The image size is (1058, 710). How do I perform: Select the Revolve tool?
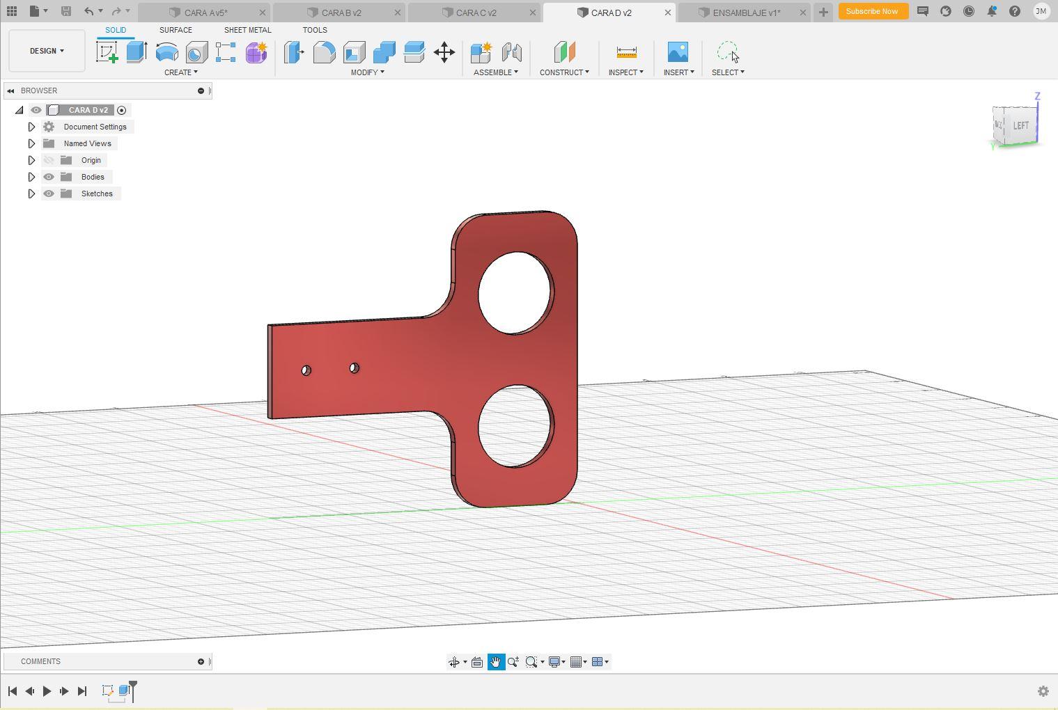pyautogui.click(x=166, y=52)
